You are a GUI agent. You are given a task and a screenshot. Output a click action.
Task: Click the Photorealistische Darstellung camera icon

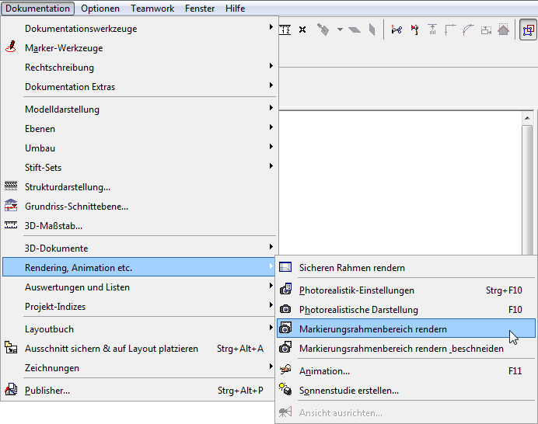click(285, 309)
